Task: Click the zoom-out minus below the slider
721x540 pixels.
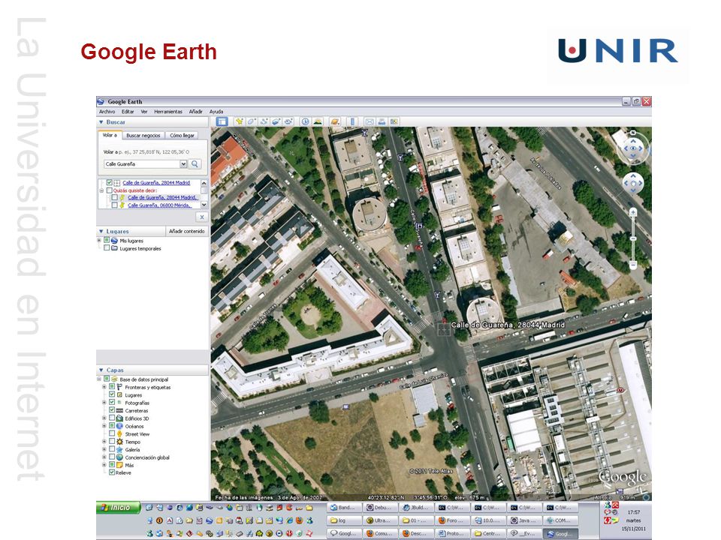Action: 633,265
